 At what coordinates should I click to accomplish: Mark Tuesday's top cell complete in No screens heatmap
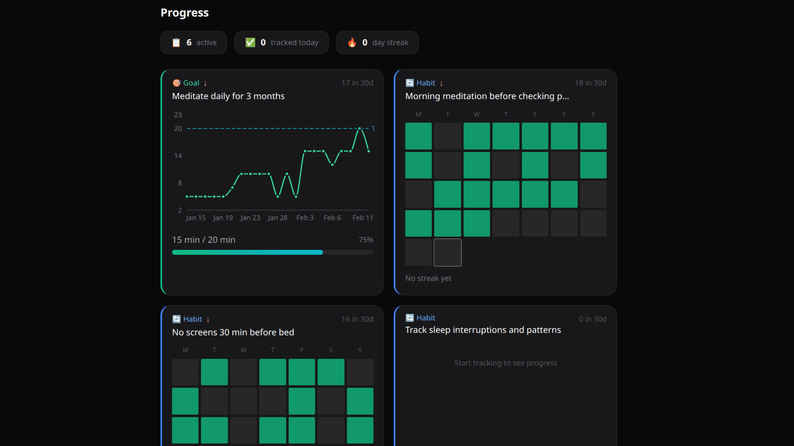(214, 372)
